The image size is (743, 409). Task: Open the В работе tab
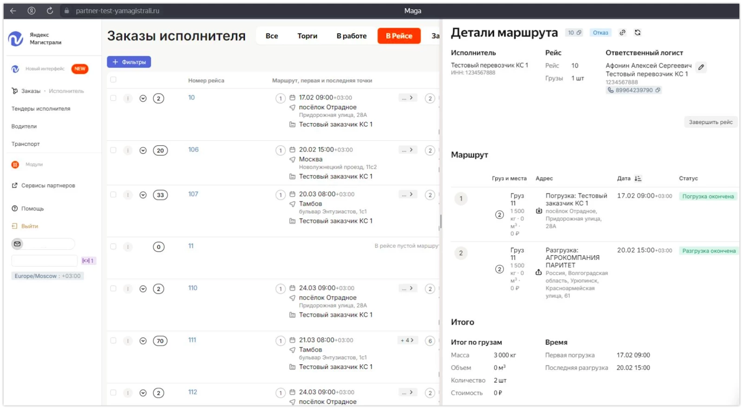point(352,36)
